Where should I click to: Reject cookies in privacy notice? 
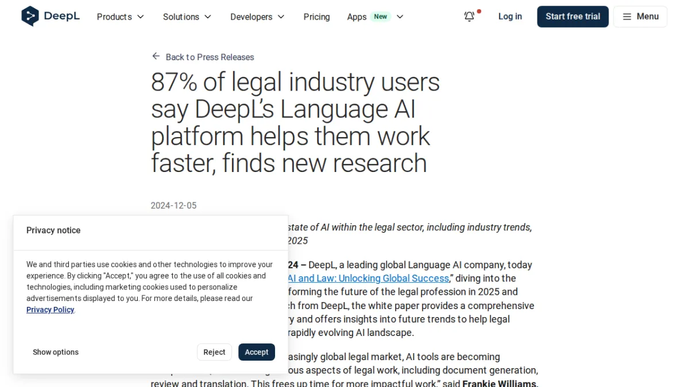pos(214,352)
